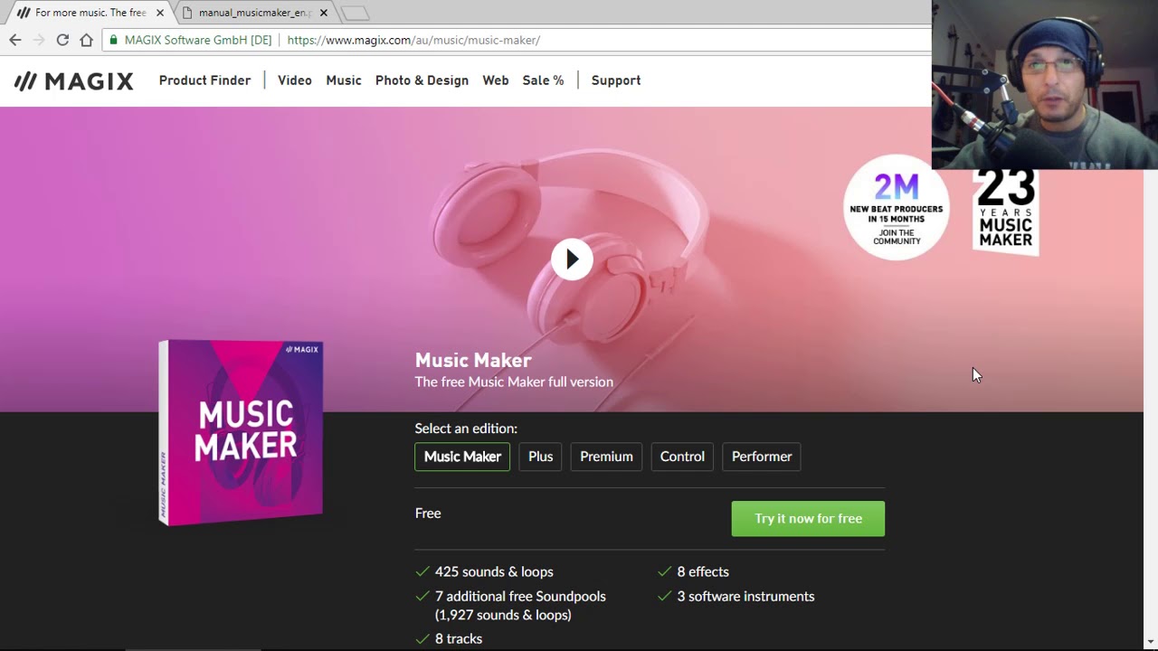Select the Control edition
The width and height of the screenshot is (1158, 651).
(x=682, y=457)
